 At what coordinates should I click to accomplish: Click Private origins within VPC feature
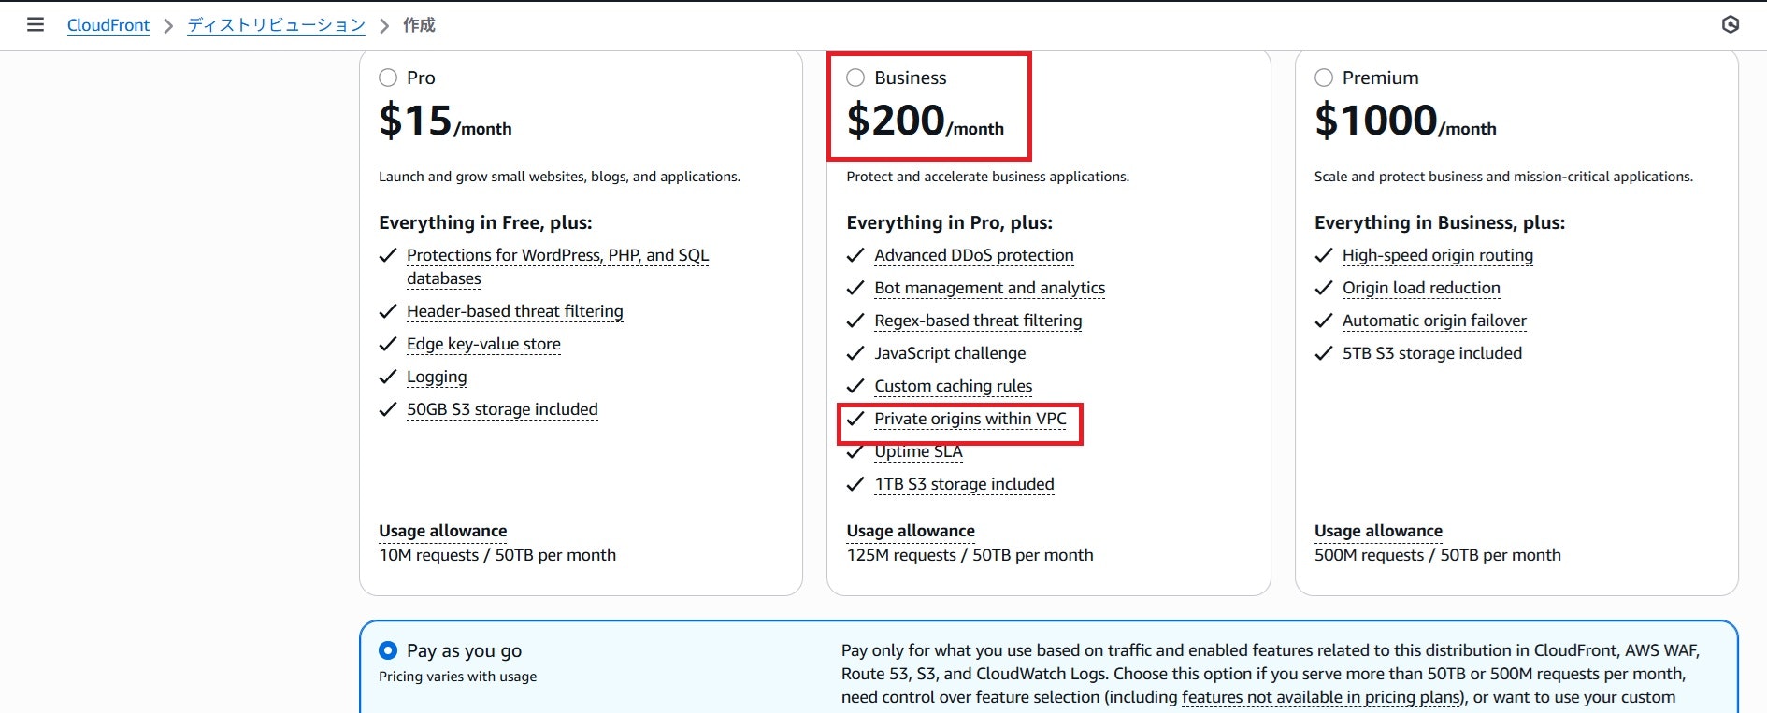pyautogui.click(x=970, y=419)
